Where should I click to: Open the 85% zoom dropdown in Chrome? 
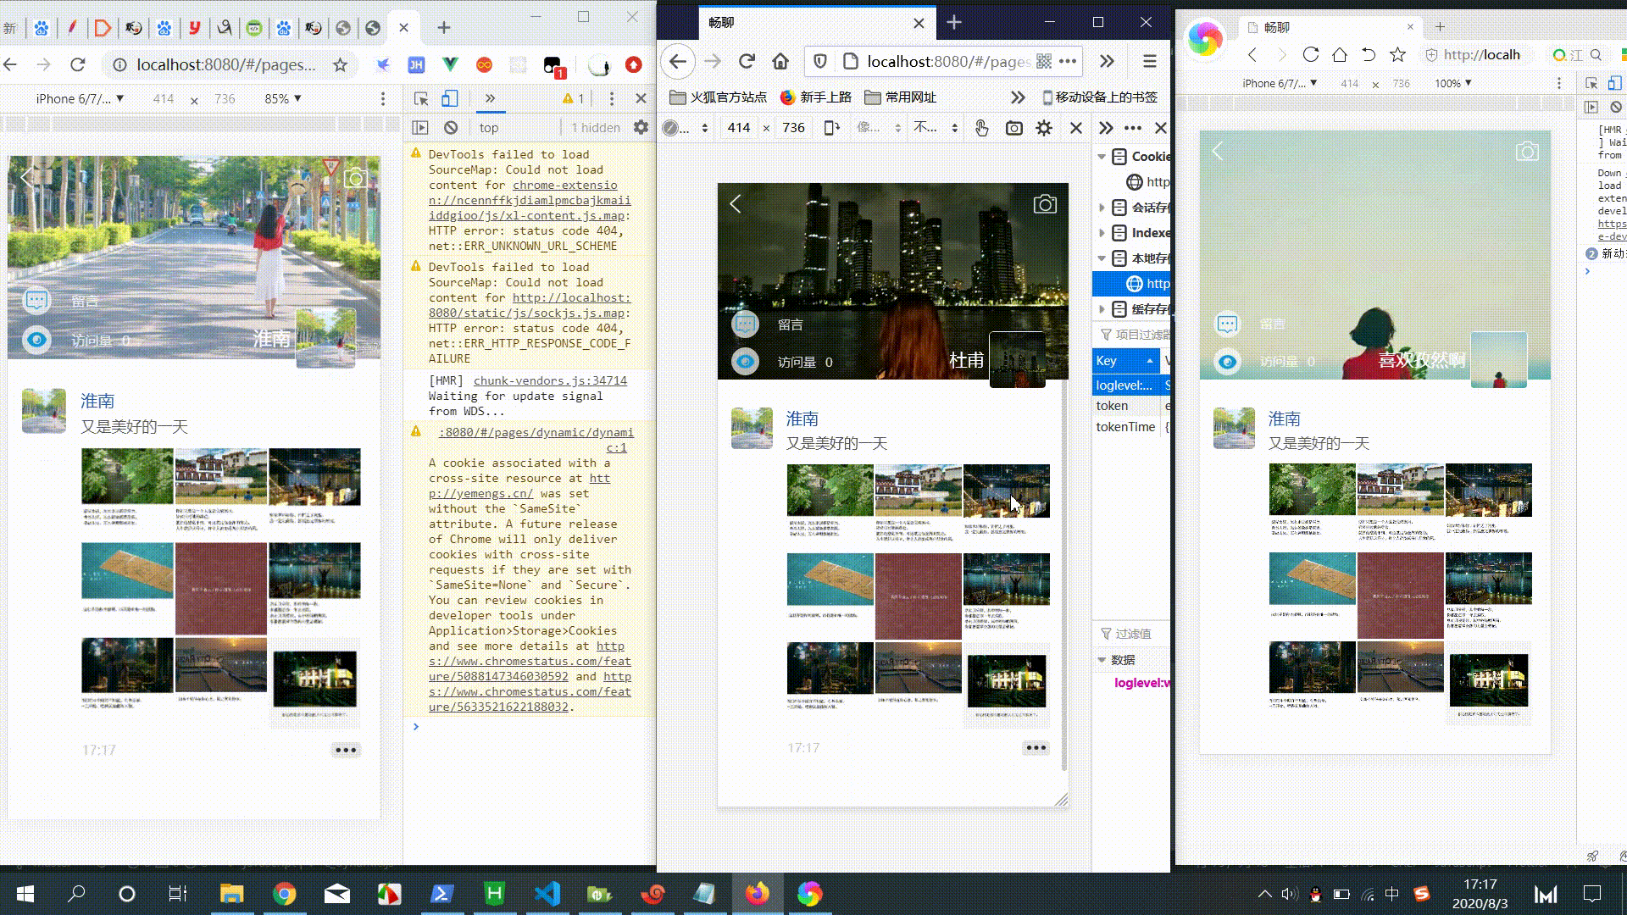point(282,99)
